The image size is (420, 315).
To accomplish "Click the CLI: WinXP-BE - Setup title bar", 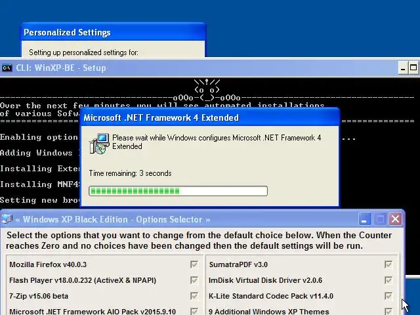I will pos(210,68).
